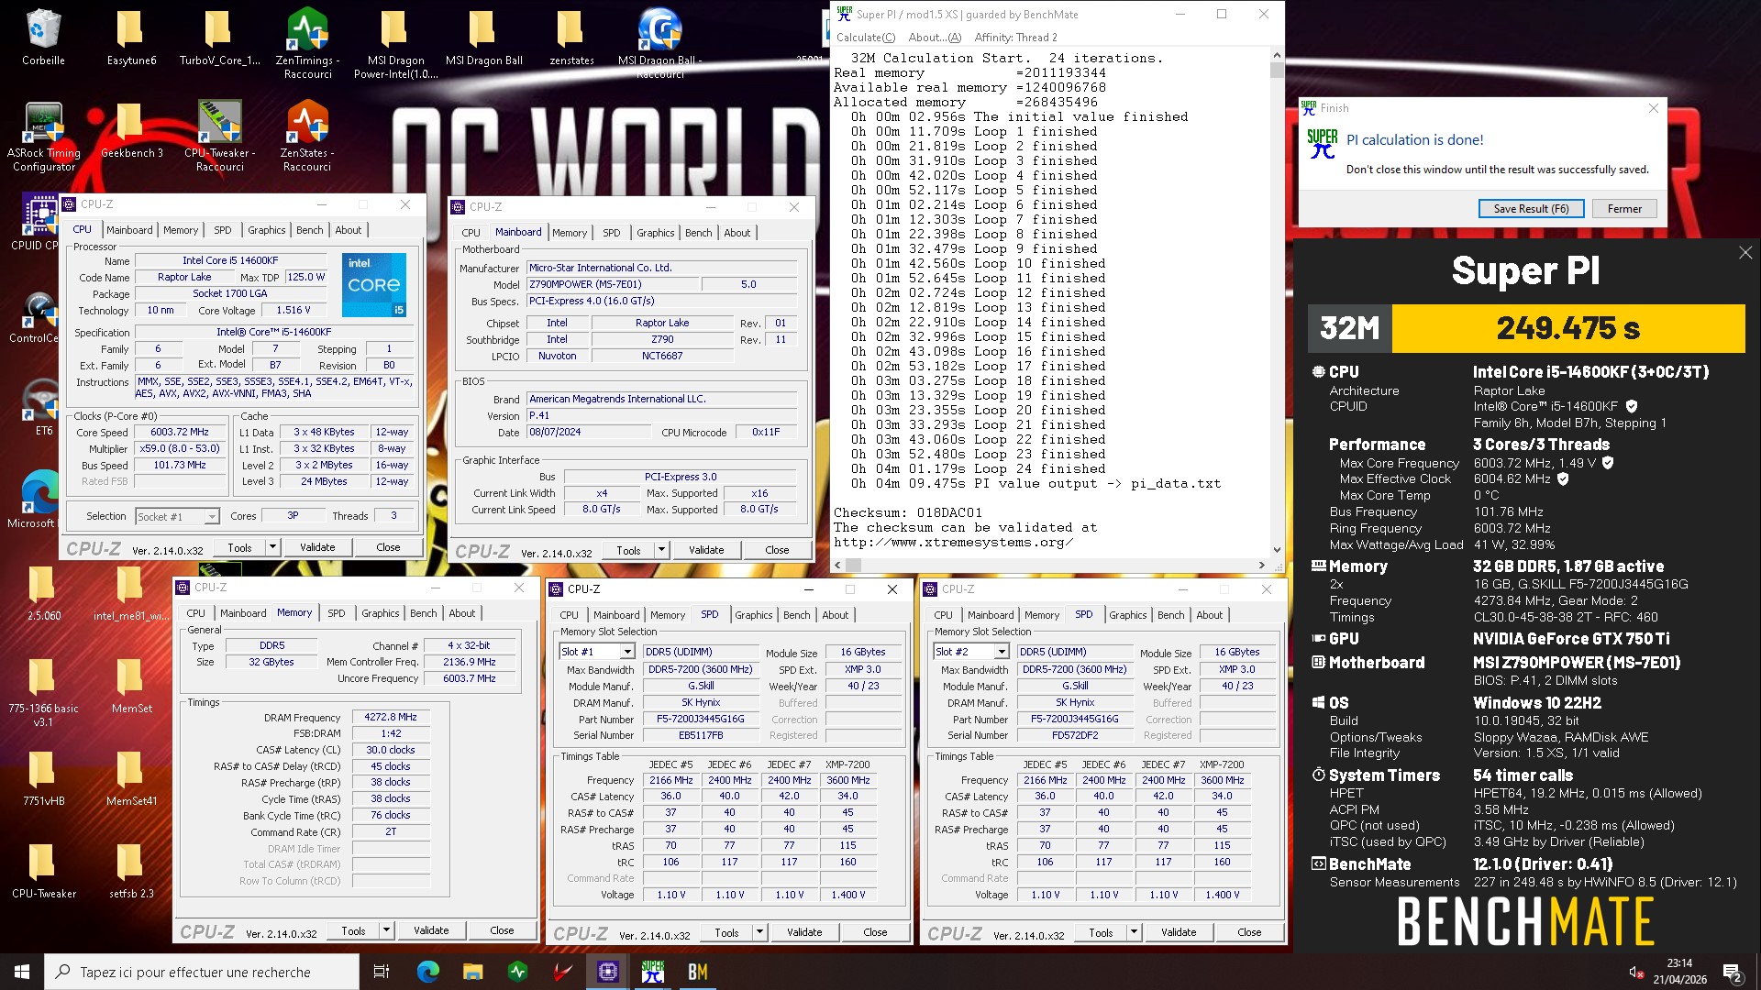Click the DRAM Frequency 4272.8 MHz value
Screen dimensions: 1761x990
coord(391,718)
